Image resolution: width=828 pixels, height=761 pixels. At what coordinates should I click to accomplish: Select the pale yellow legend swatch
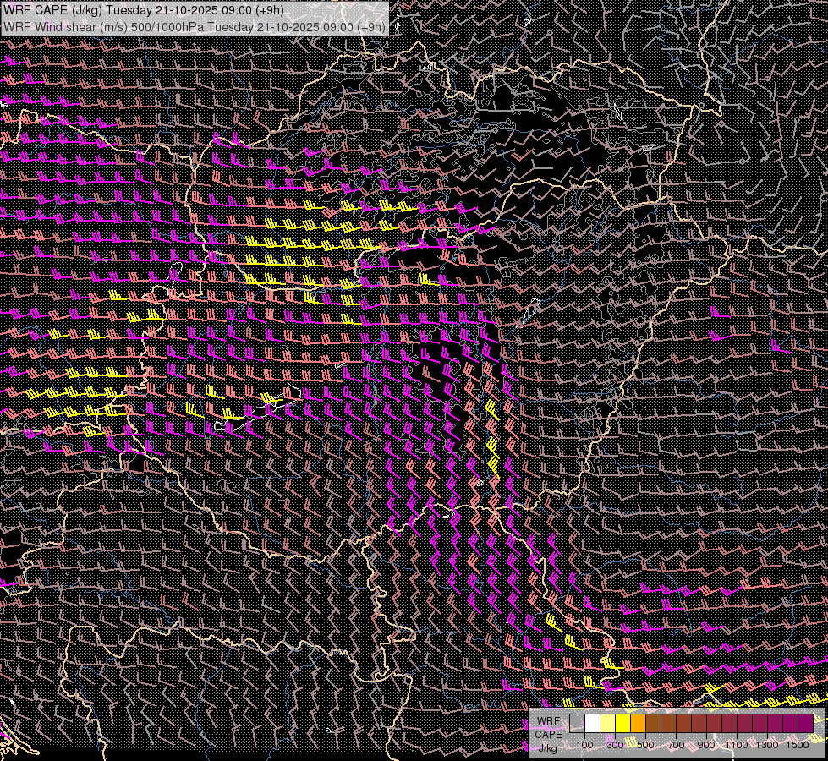coord(608,724)
